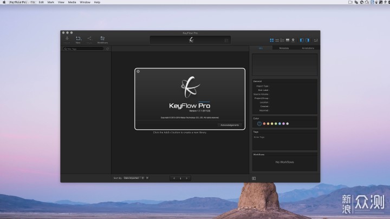Click the preview thumbnail area in Info panel

[x=284, y=65]
